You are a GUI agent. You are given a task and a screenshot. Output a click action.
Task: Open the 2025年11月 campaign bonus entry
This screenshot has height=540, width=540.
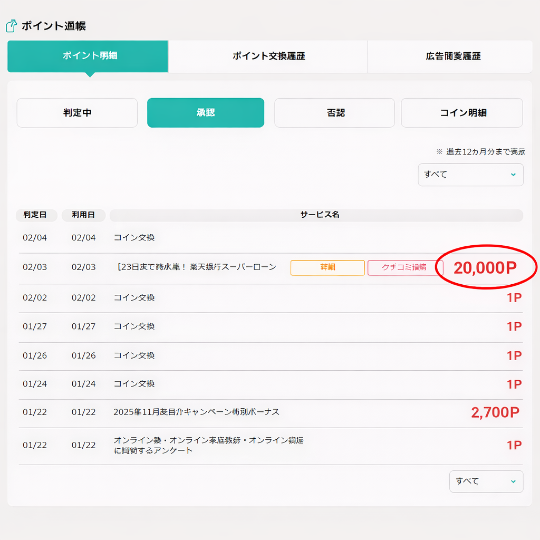pyautogui.click(x=196, y=412)
